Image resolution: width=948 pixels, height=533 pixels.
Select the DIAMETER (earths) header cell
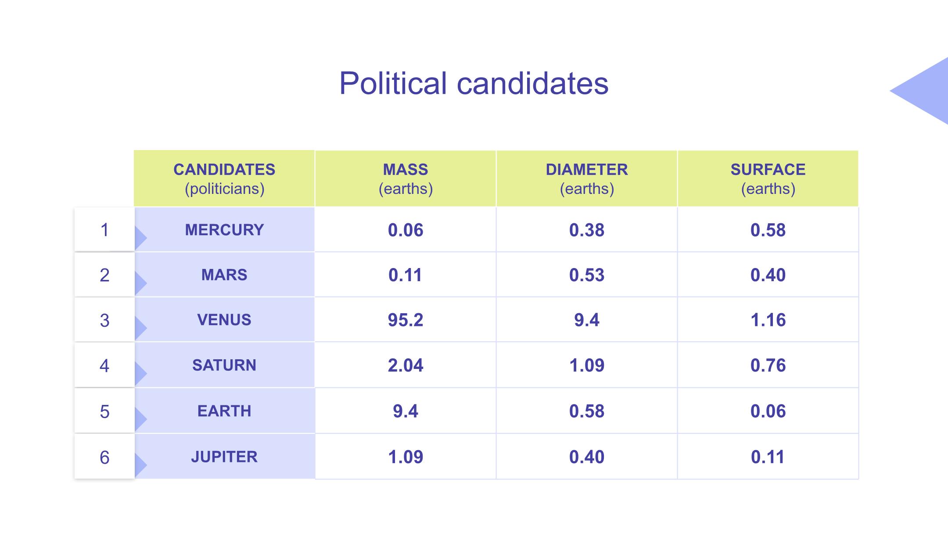(587, 179)
